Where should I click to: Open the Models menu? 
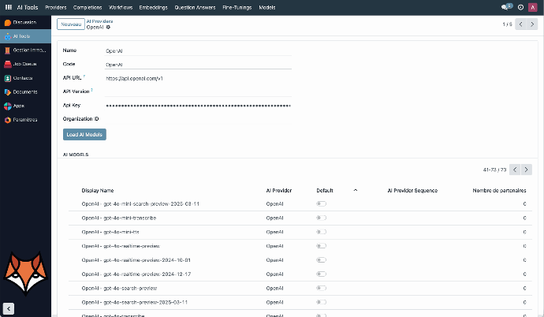[267, 7]
